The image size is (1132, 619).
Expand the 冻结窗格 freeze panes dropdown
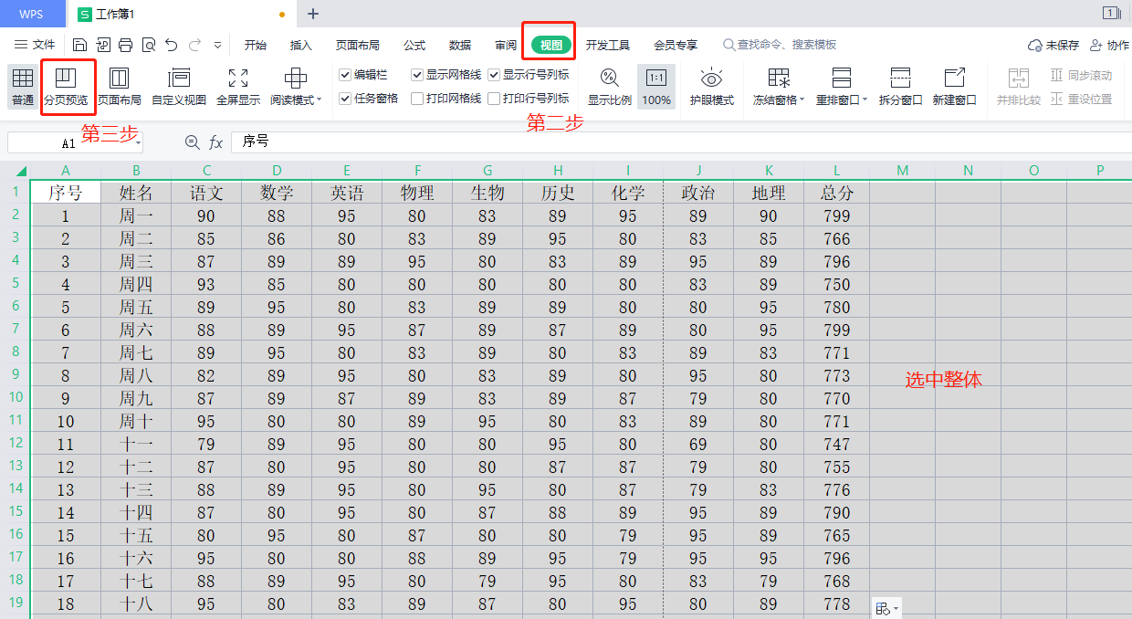pyautogui.click(x=802, y=100)
